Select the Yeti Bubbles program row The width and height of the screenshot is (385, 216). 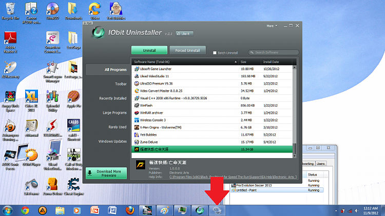click(x=212, y=135)
